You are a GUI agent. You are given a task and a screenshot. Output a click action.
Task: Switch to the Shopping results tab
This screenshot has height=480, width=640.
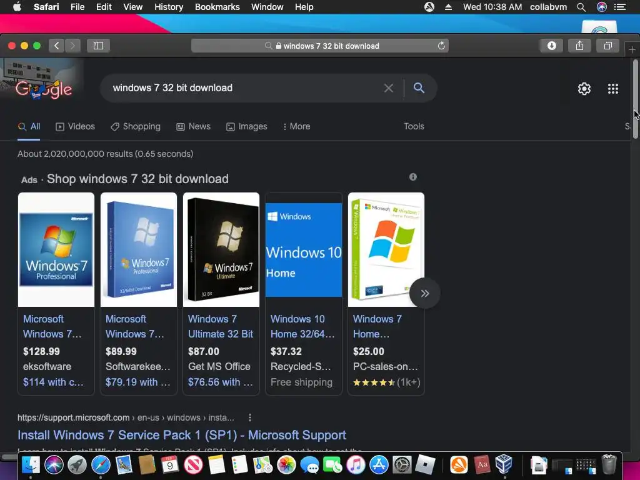(x=136, y=126)
